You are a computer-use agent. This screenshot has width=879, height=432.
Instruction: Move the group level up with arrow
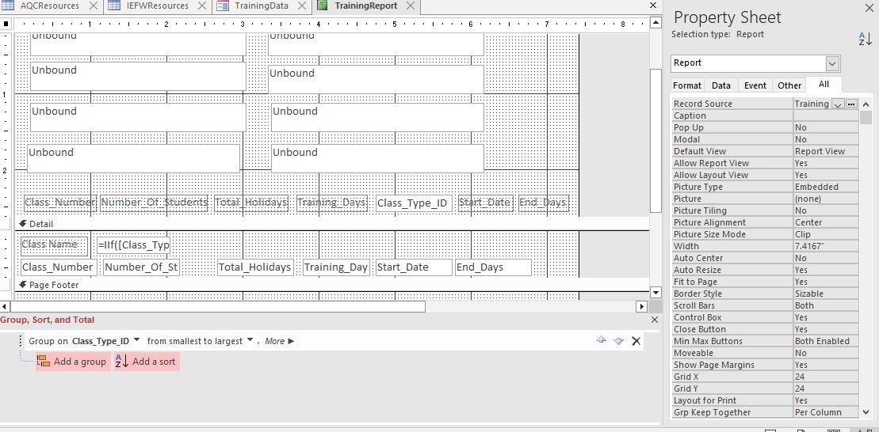601,340
